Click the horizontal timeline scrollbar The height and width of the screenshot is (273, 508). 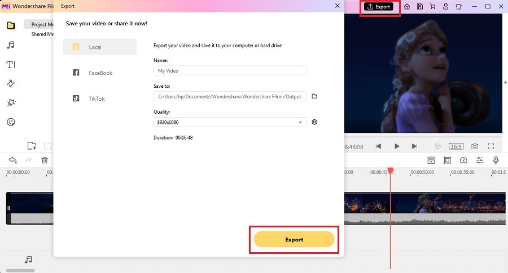(20, 270)
